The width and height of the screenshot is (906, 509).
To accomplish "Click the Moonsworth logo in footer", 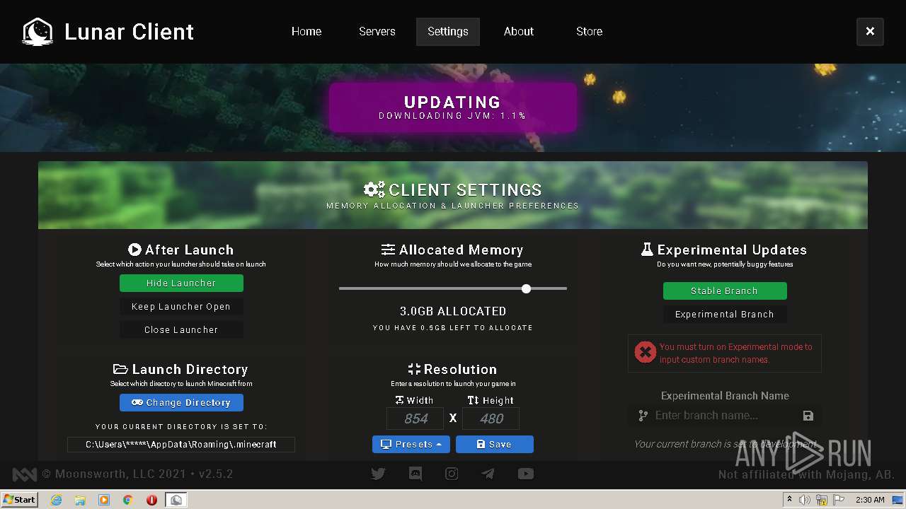I will (24, 474).
